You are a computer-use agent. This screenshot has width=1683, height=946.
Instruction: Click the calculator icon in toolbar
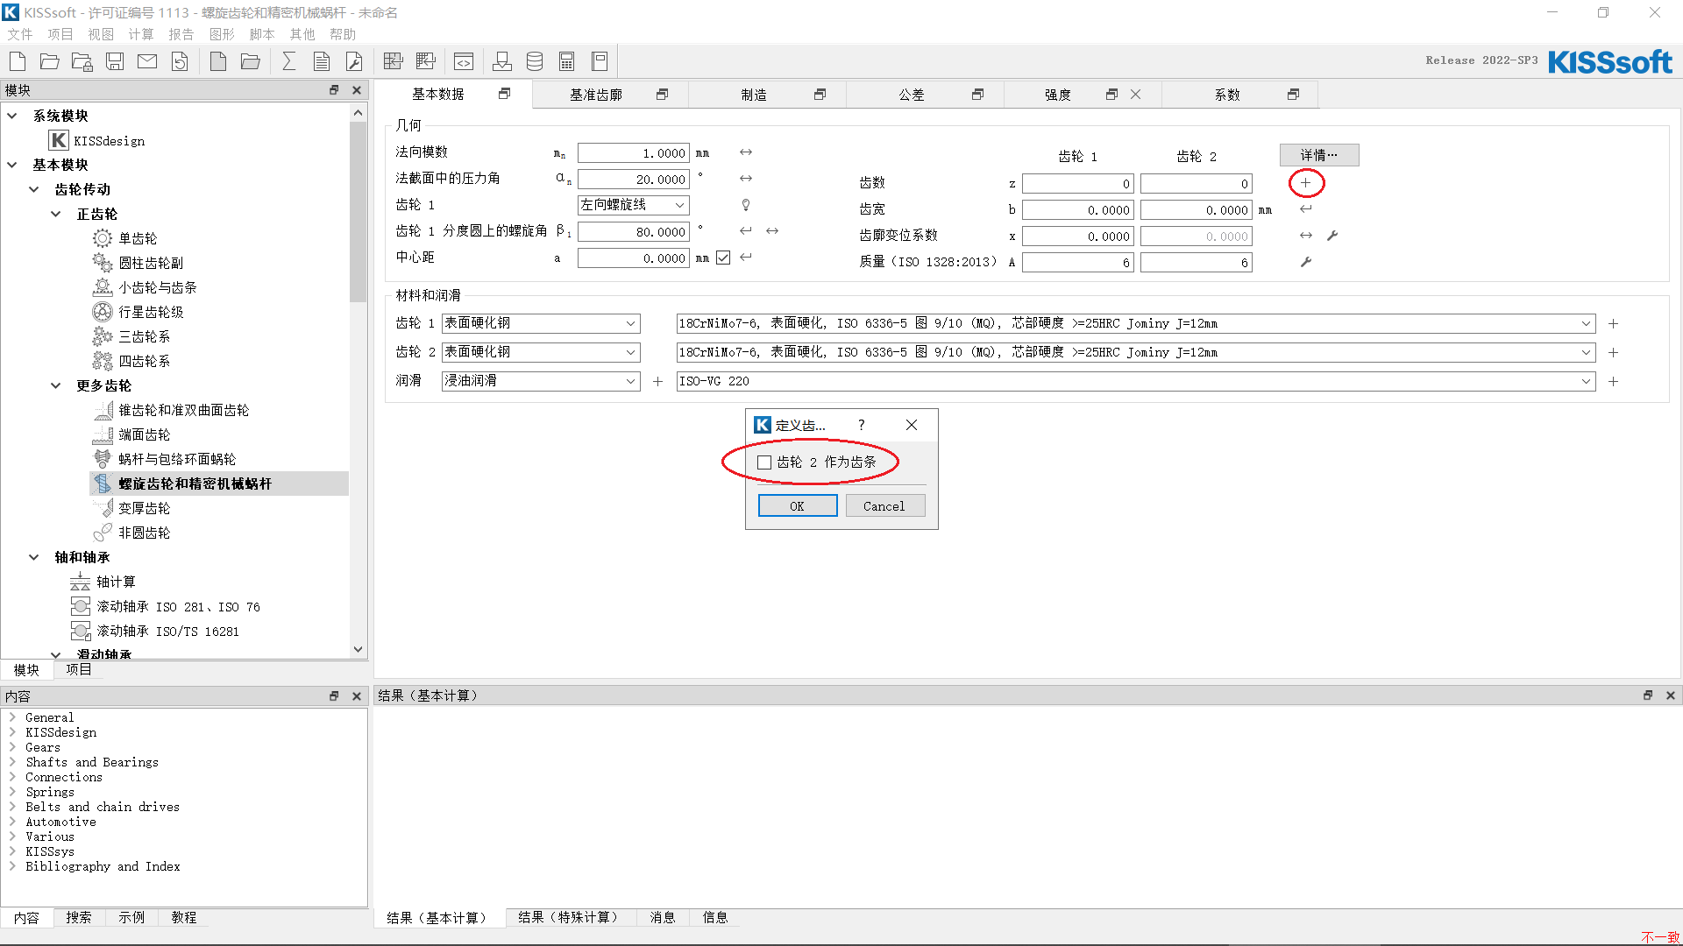[567, 61]
